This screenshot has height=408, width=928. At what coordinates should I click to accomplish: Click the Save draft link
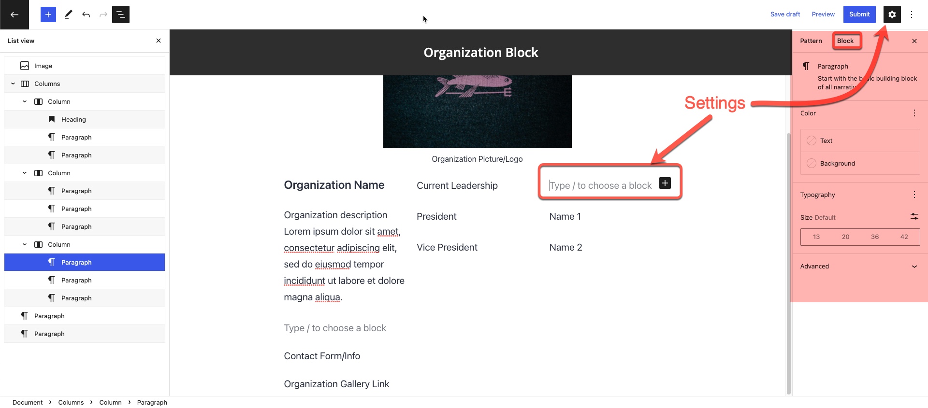click(x=785, y=14)
